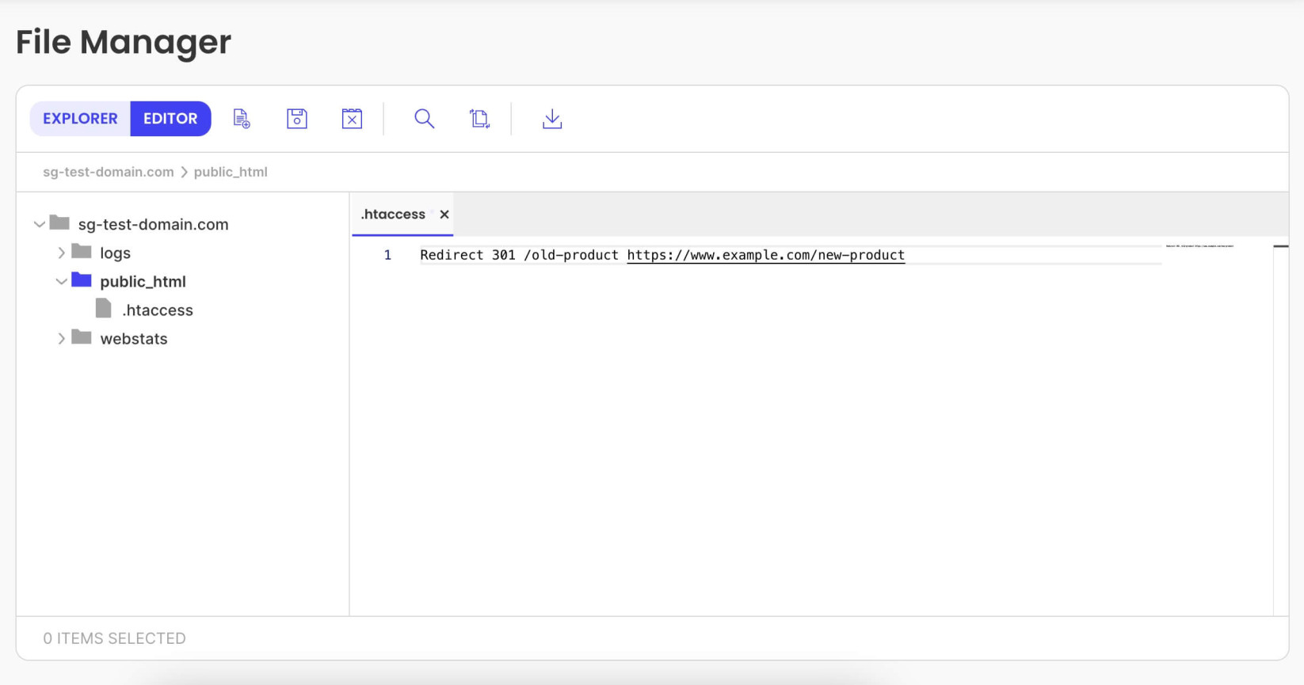Place cursor on "Redirect 301" text

[x=467, y=255]
